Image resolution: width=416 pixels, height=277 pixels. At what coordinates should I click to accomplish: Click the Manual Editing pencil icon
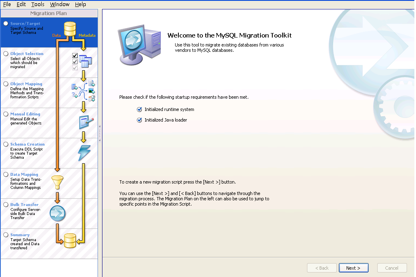pyautogui.click(x=86, y=122)
